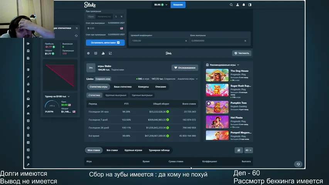Open the 40 rows-per-page dropdown
The height and width of the screenshot is (185, 329).
click(x=248, y=150)
